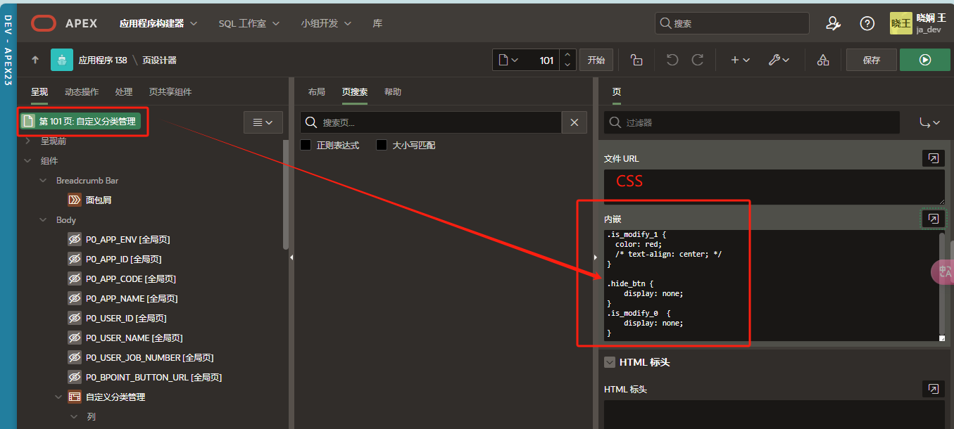Click the undo arrow icon
This screenshot has width=954, height=429.
click(672, 60)
